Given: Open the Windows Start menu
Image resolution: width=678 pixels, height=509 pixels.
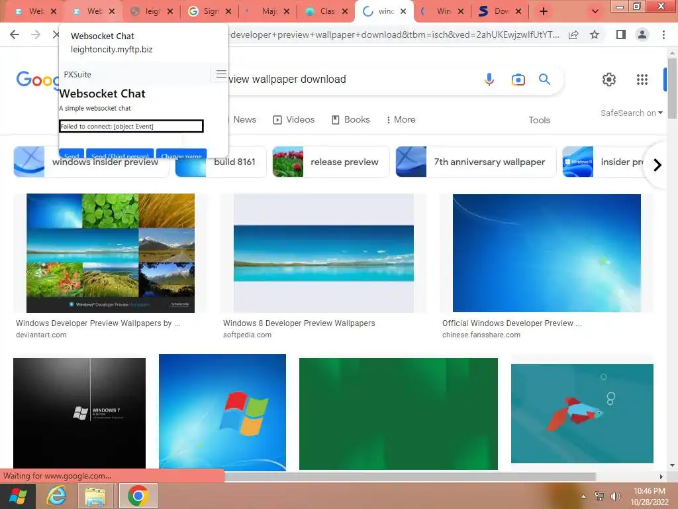Looking at the screenshot, I should tap(17, 496).
